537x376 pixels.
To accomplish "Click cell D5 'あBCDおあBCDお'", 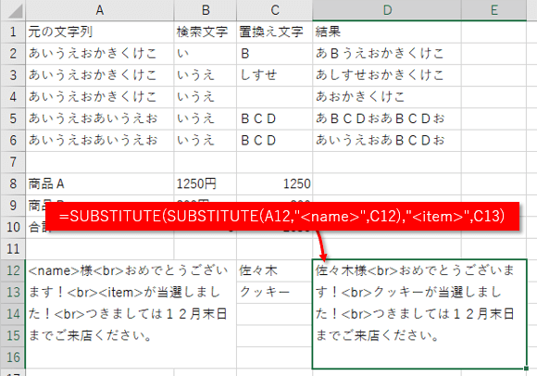I will click(387, 119).
